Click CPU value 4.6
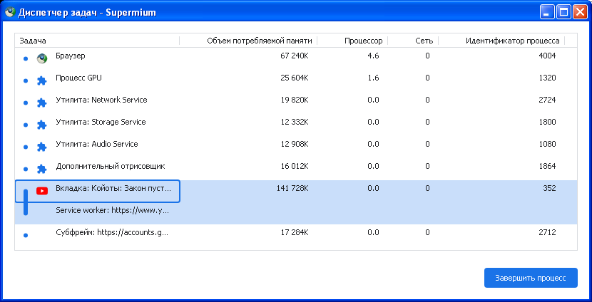Screen dimensions: 592x302 [x=373, y=56]
